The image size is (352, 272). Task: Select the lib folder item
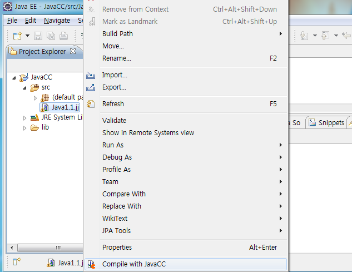[39, 127]
